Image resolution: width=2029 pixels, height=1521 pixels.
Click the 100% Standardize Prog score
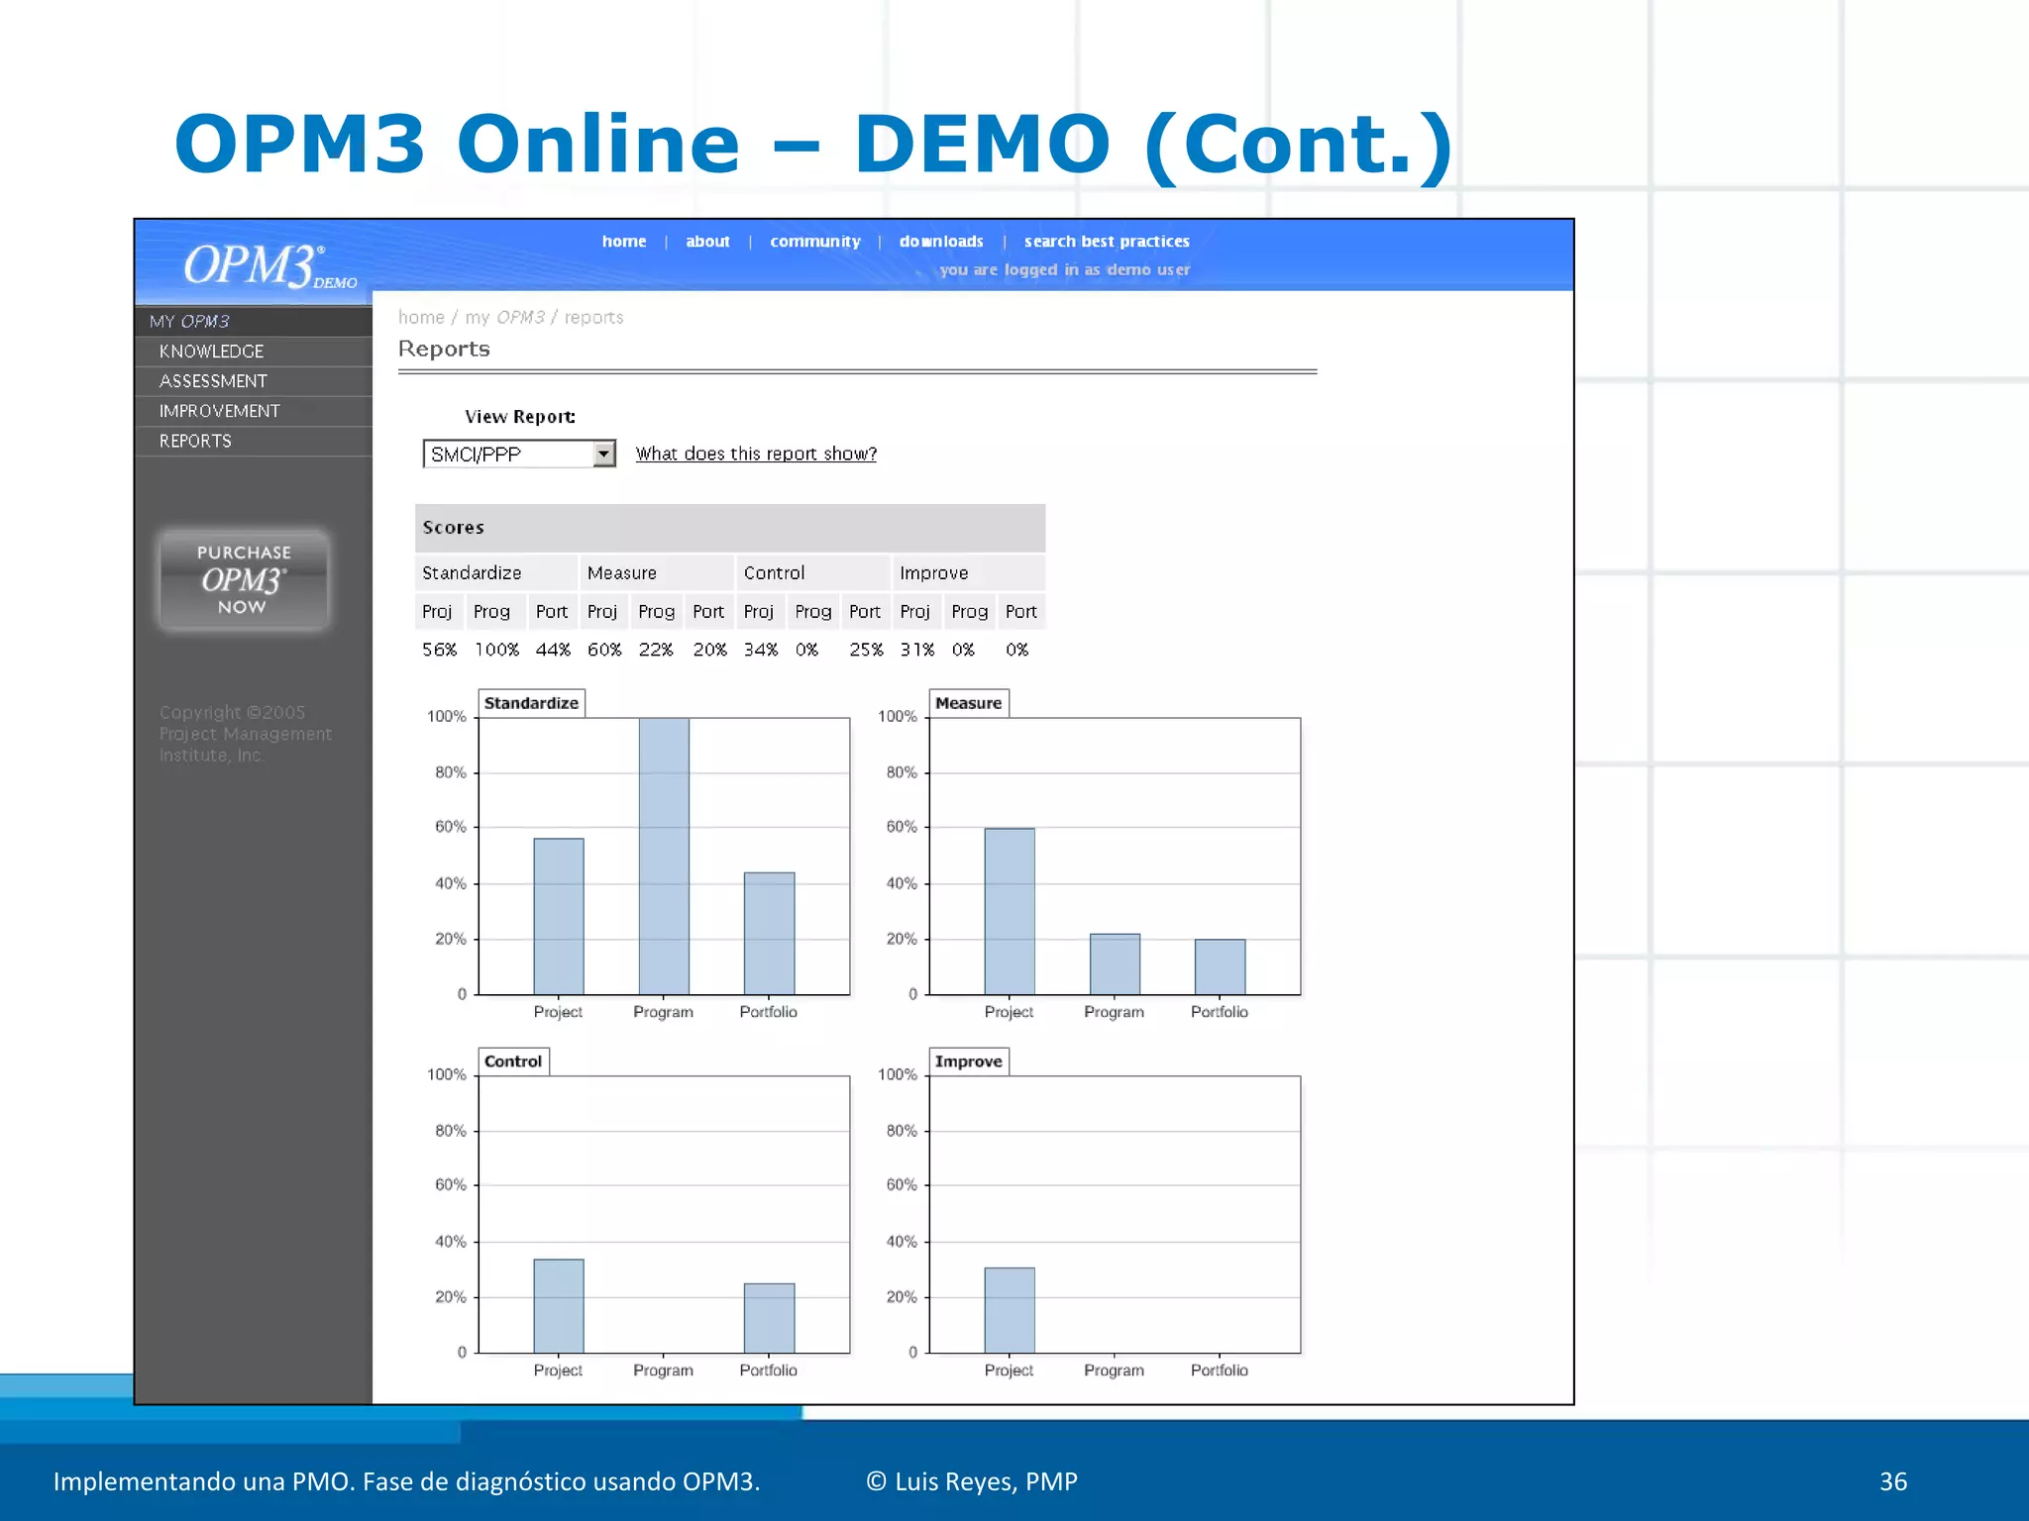coord(496,650)
